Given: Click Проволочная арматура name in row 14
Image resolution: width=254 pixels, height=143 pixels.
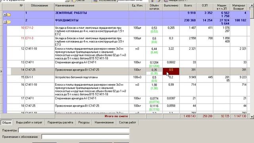Looking at the screenshot, I should (x=77, y=70).
